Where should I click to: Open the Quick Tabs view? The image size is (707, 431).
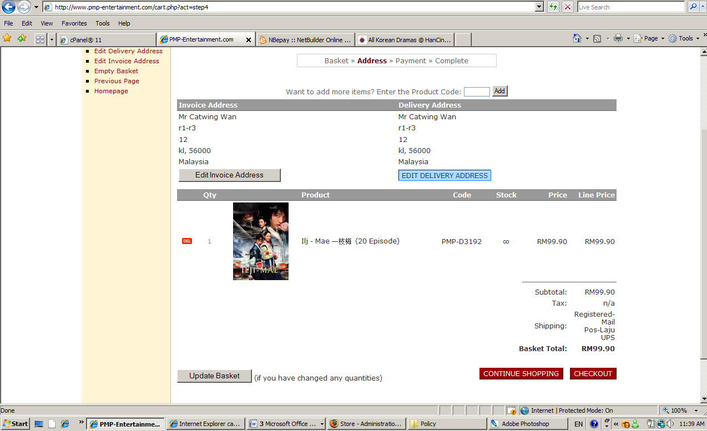click(40, 39)
